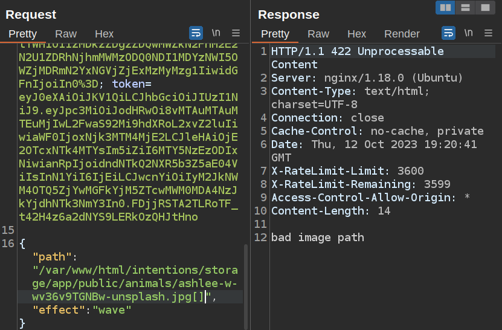Click the Request editor vertical scrollbar
Screen dimensions: 502x330
click(x=245, y=284)
